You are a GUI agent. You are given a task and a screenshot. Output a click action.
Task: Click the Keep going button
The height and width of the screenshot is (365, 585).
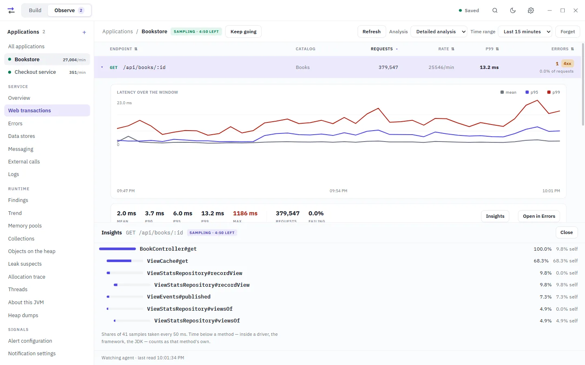click(x=243, y=32)
